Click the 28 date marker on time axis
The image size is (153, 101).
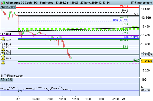[x=124, y=99]
